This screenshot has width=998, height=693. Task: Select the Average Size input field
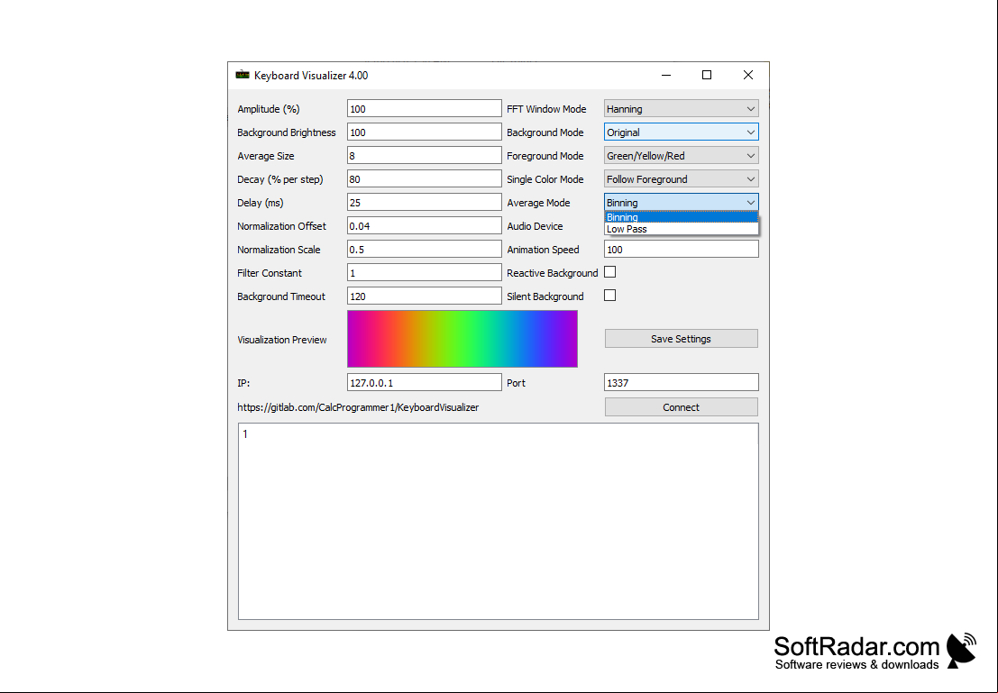(425, 156)
